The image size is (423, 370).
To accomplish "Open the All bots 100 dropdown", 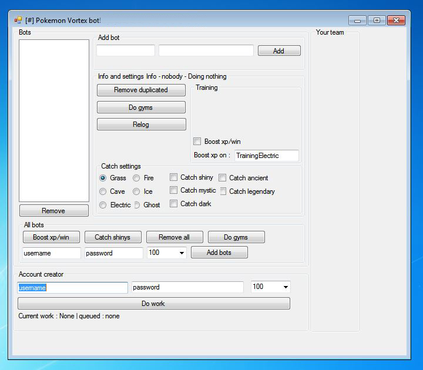I will coord(182,253).
